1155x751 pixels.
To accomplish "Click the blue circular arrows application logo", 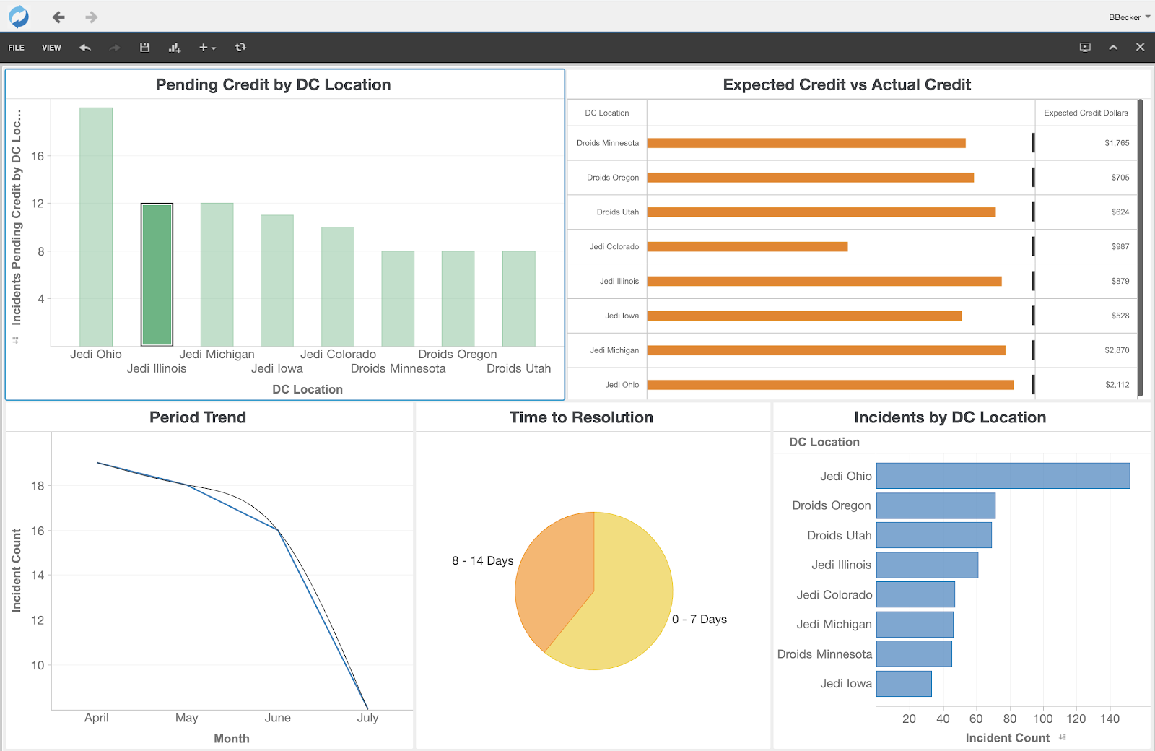I will (x=19, y=17).
